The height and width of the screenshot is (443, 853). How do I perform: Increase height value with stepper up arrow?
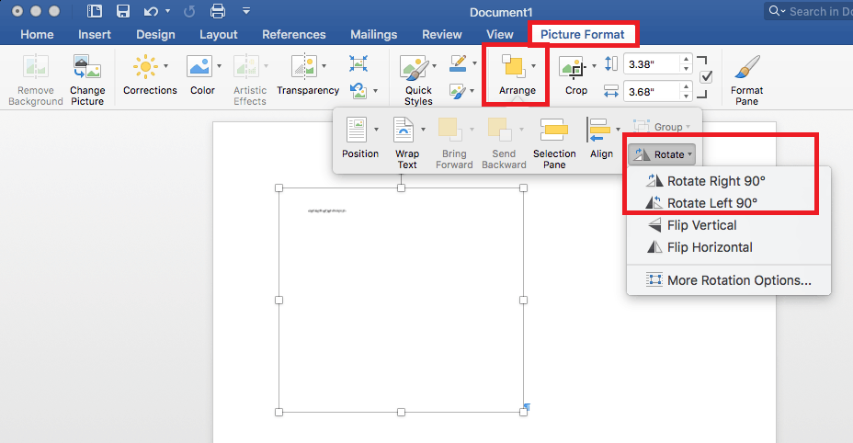click(687, 60)
